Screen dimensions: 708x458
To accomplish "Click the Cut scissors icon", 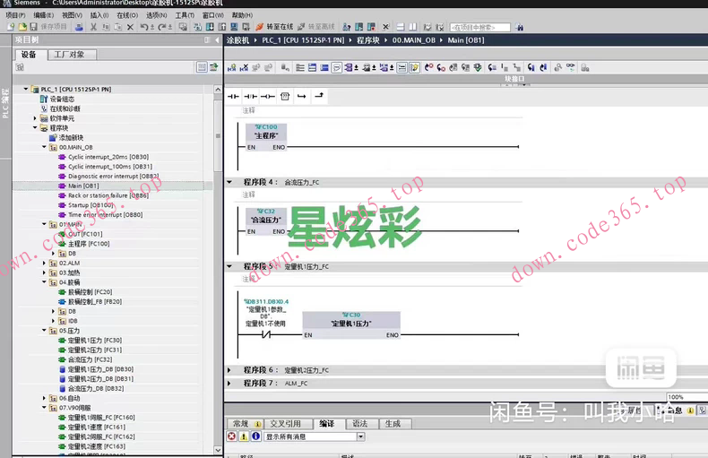I will point(93,27).
